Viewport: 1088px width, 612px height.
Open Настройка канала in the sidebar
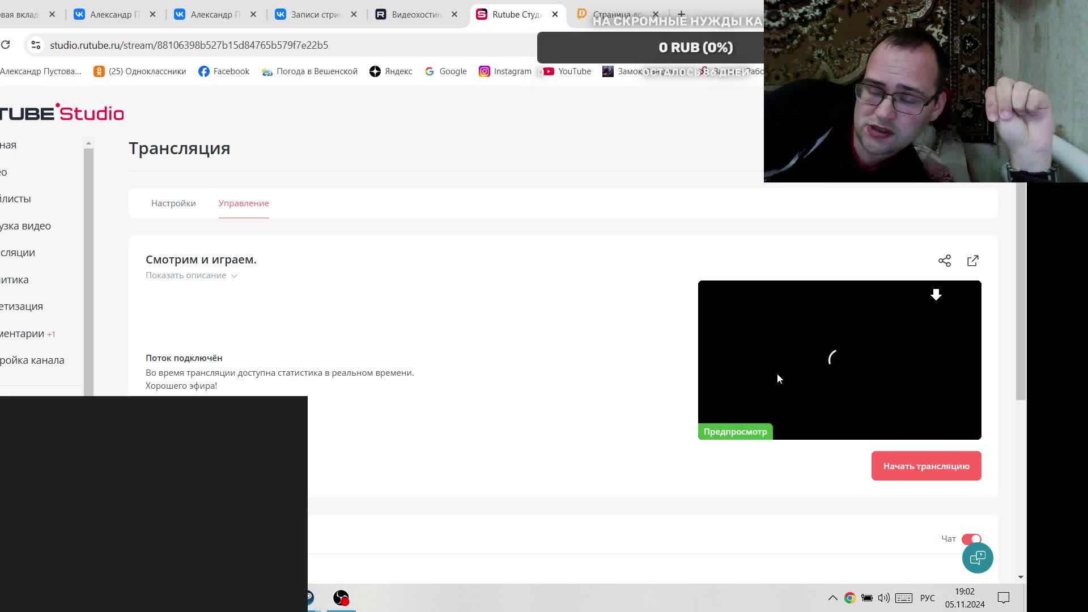click(x=32, y=360)
